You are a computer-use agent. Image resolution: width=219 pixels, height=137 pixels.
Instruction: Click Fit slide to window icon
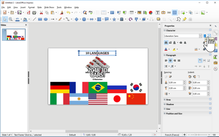tap(184, 135)
